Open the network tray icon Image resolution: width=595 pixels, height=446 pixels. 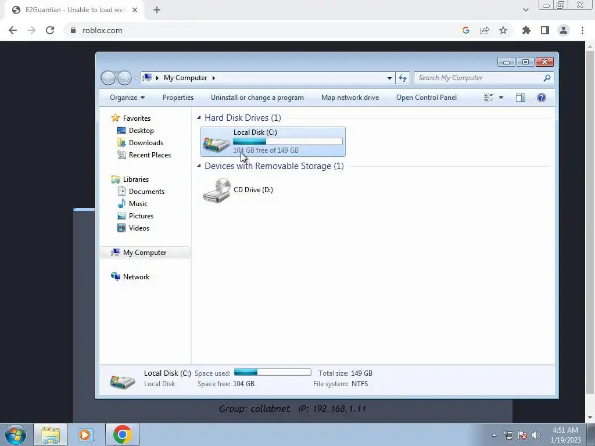click(508, 435)
